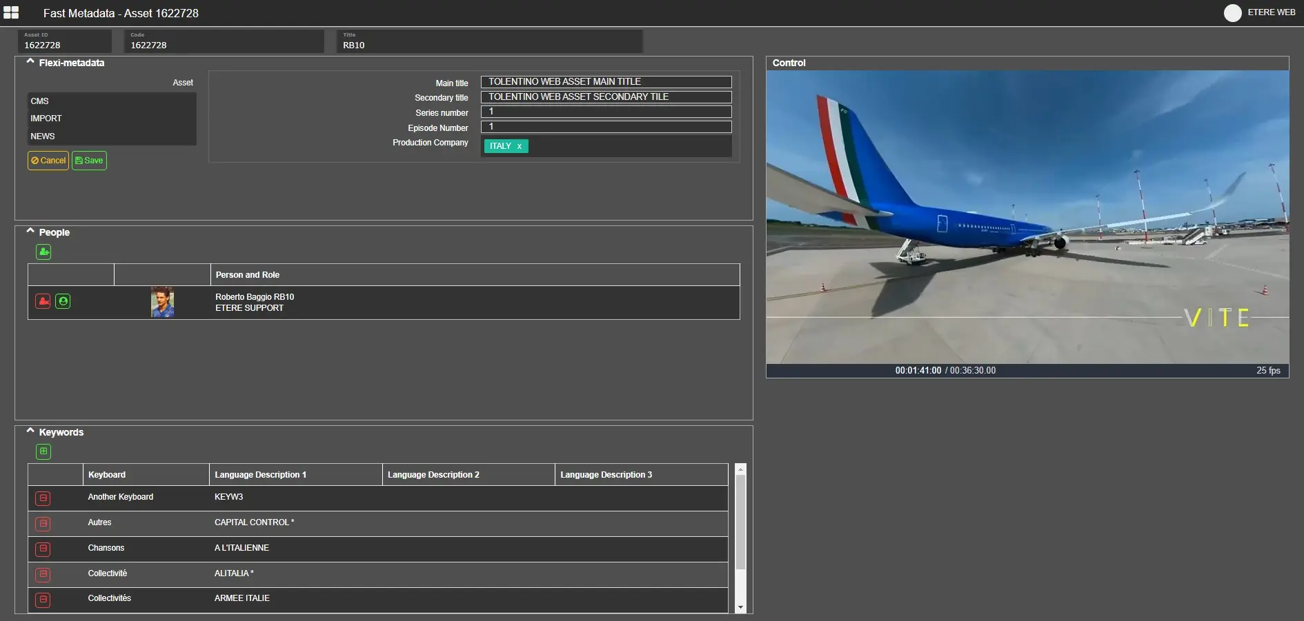Click the add keyword icon

pos(43,451)
